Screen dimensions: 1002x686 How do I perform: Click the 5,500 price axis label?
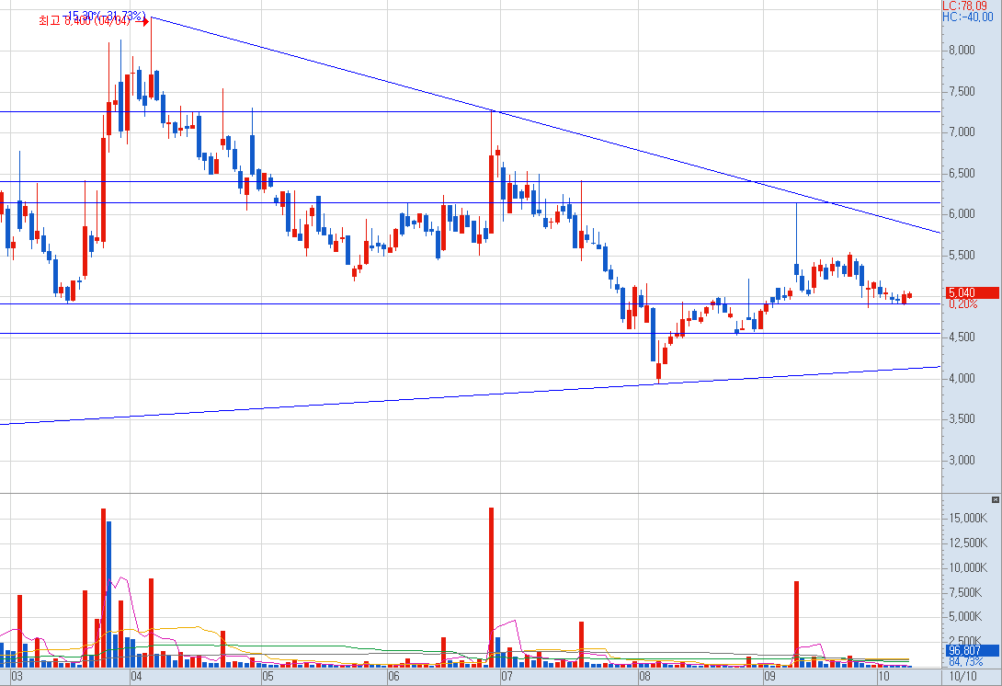[x=962, y=255]
